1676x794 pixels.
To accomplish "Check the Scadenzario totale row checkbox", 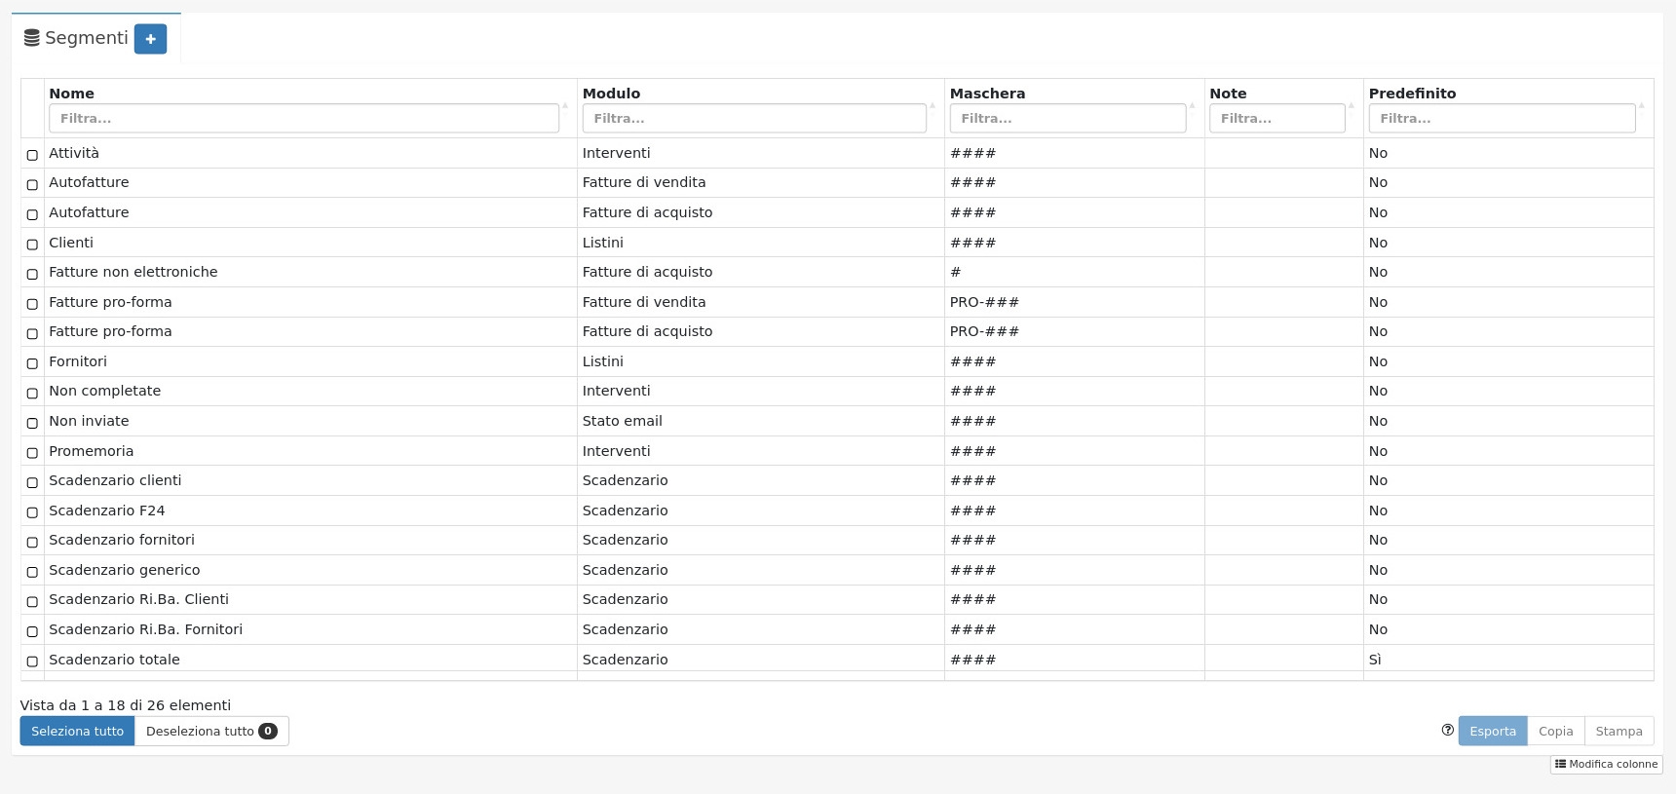I will click(32, 662).
